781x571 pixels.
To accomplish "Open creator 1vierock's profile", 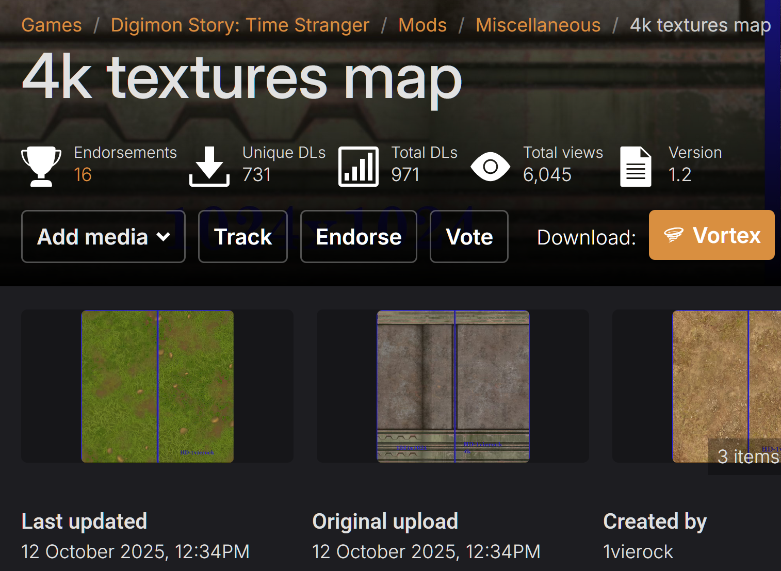I will click(638, 552).
